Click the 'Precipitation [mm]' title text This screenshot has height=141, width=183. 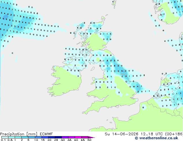click(19, 134)
